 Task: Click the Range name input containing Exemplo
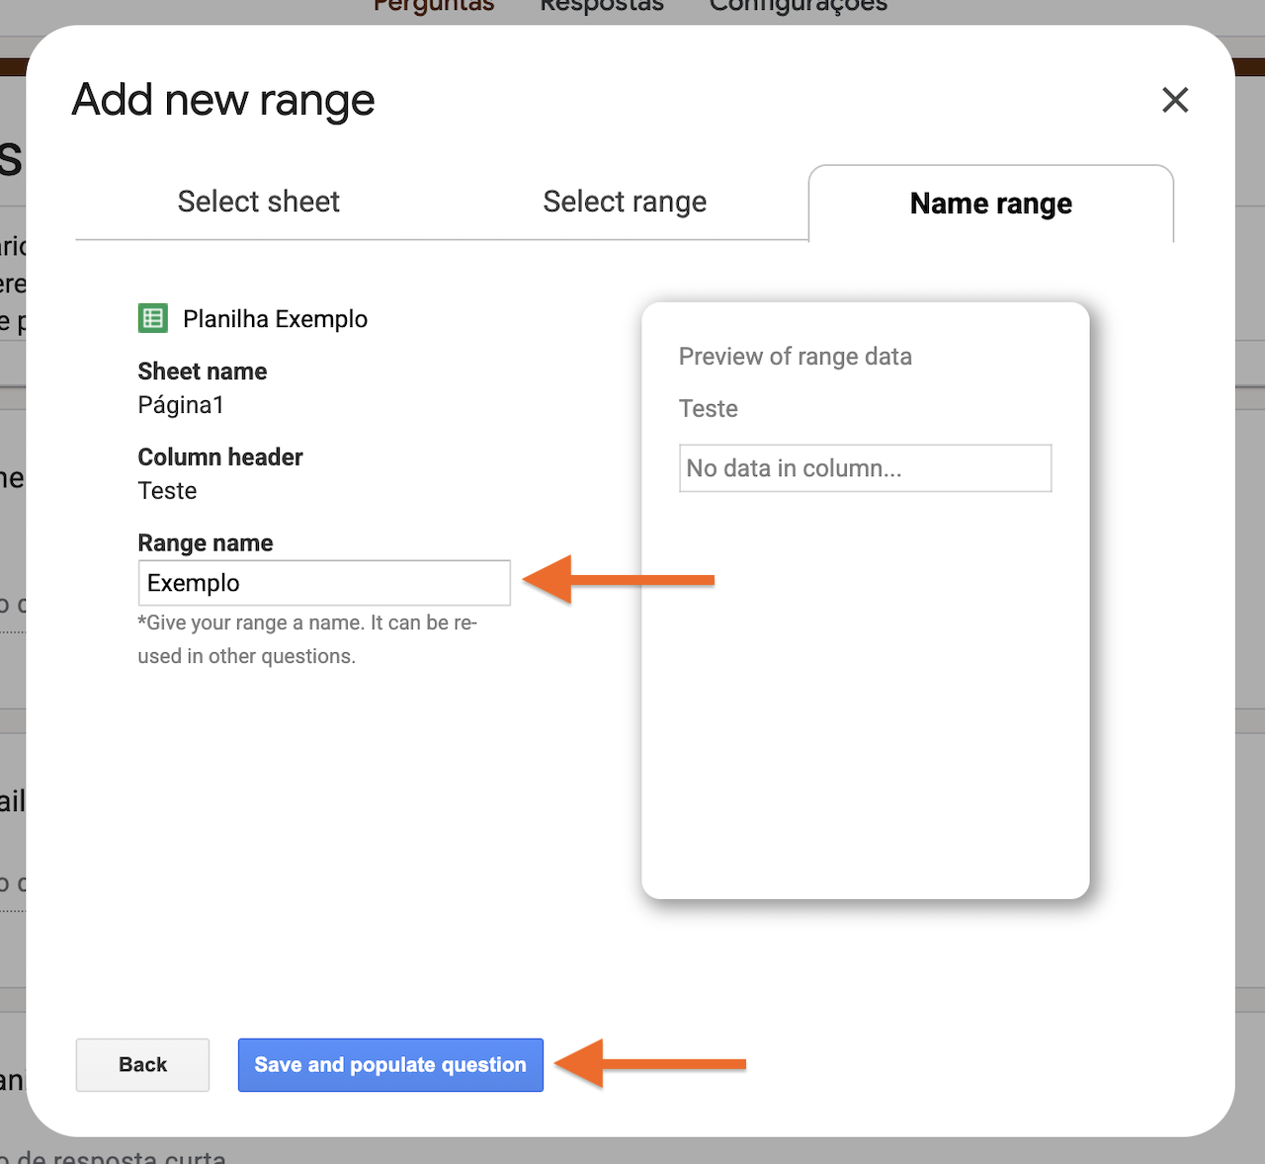coord(324,583)
